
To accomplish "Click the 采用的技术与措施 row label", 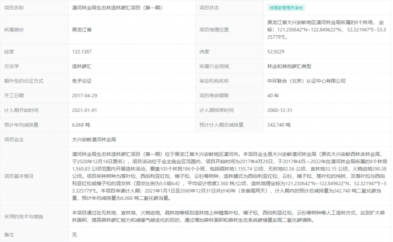I will pyautogui.click(x=24, y=216).
